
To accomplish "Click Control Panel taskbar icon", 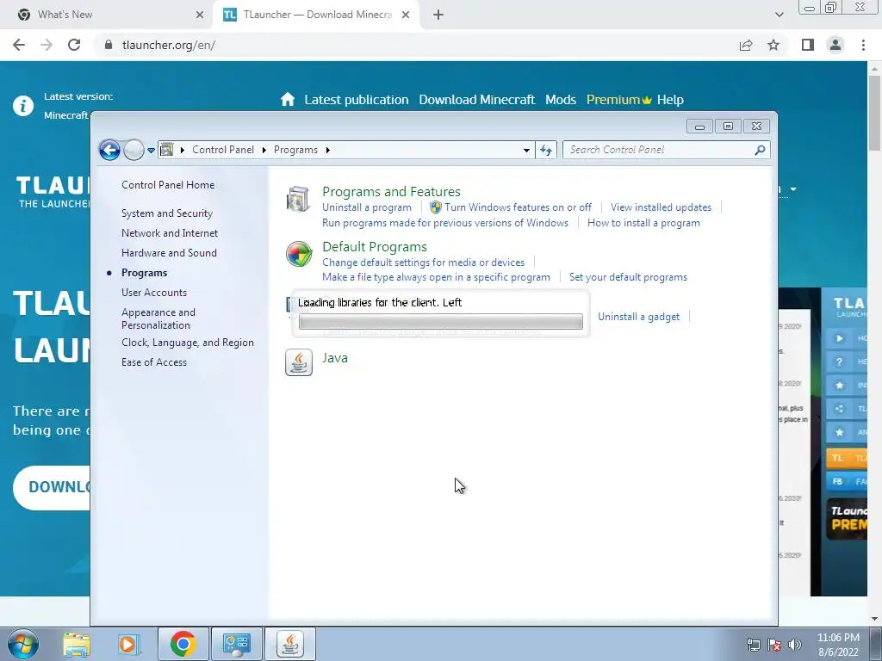I will tap(237, 644).
